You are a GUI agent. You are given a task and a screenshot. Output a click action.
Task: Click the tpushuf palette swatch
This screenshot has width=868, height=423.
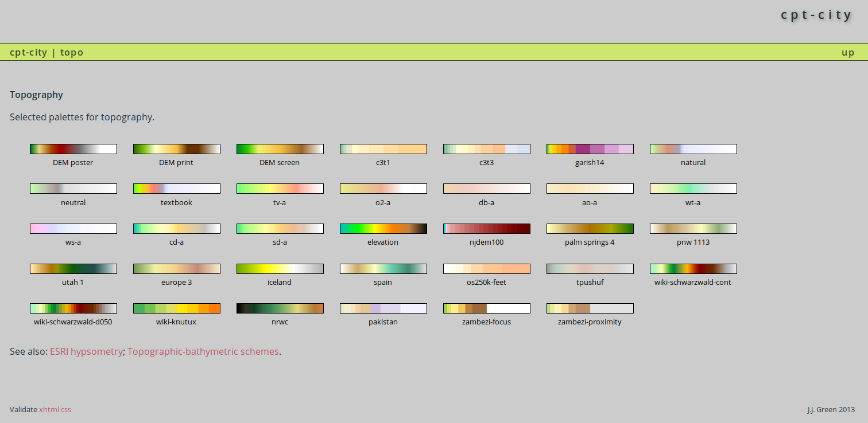(x=590, y=269)
